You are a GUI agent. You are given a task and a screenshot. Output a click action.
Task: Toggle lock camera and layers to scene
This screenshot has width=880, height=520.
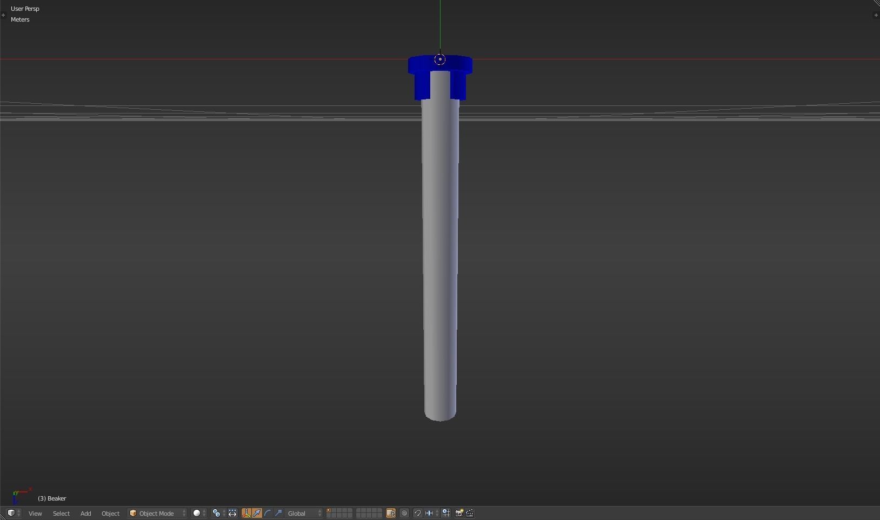[391, 513]
